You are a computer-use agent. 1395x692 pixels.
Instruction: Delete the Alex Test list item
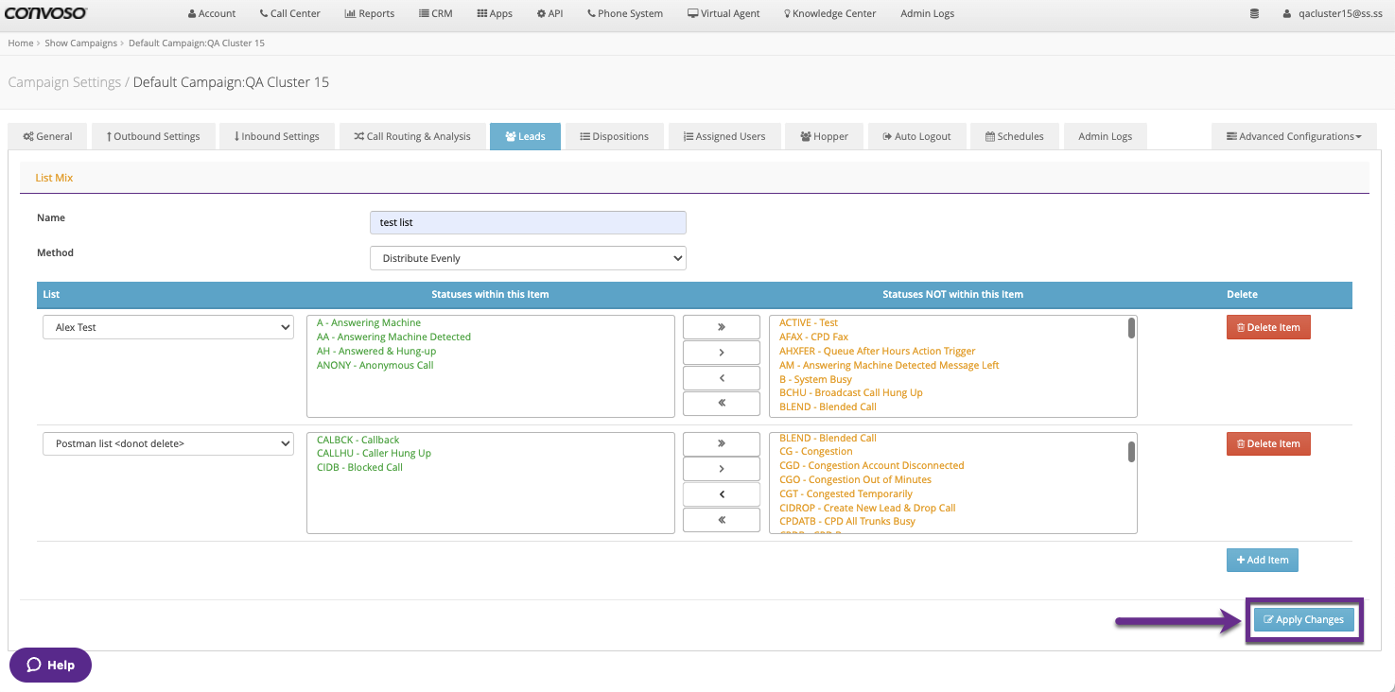[1268, 327]
